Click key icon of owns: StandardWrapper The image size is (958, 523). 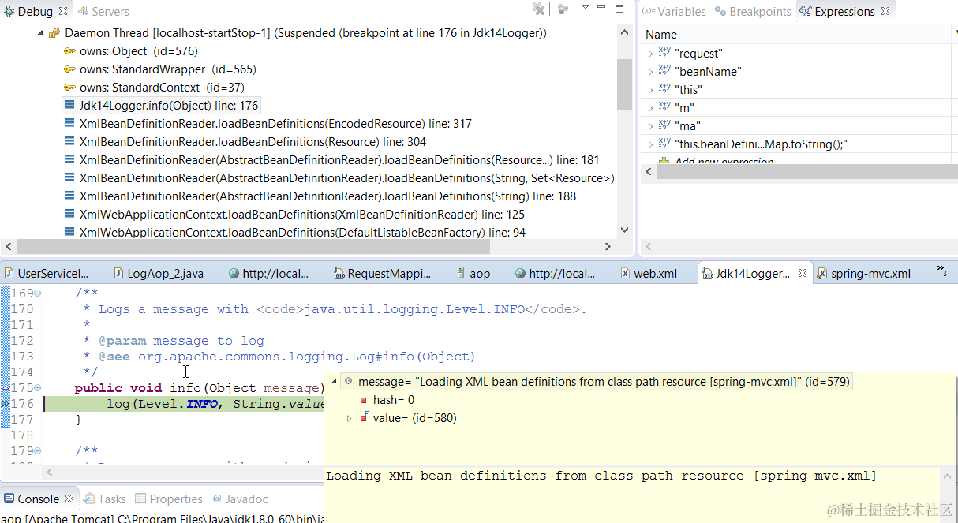[x=69, y=69]
